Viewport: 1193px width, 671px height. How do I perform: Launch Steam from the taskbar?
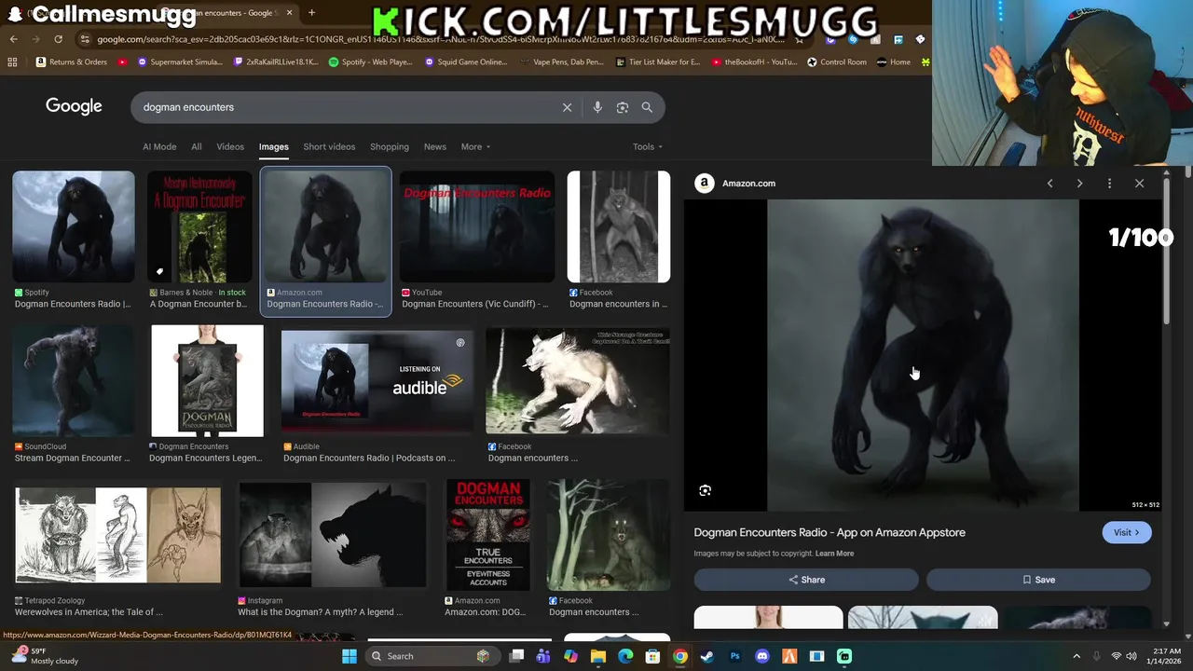707,656
